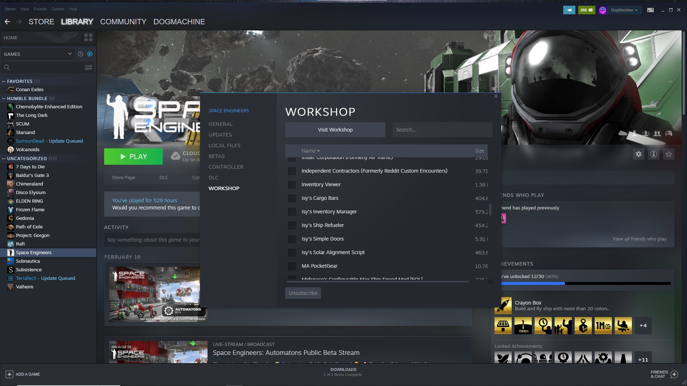
Task: Open the DogMachine account dropdown
Action: 624,10
